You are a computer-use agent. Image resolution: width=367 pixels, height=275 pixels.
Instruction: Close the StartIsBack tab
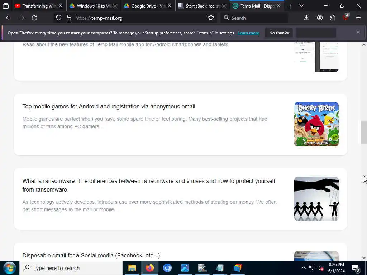tap(224, 6)
